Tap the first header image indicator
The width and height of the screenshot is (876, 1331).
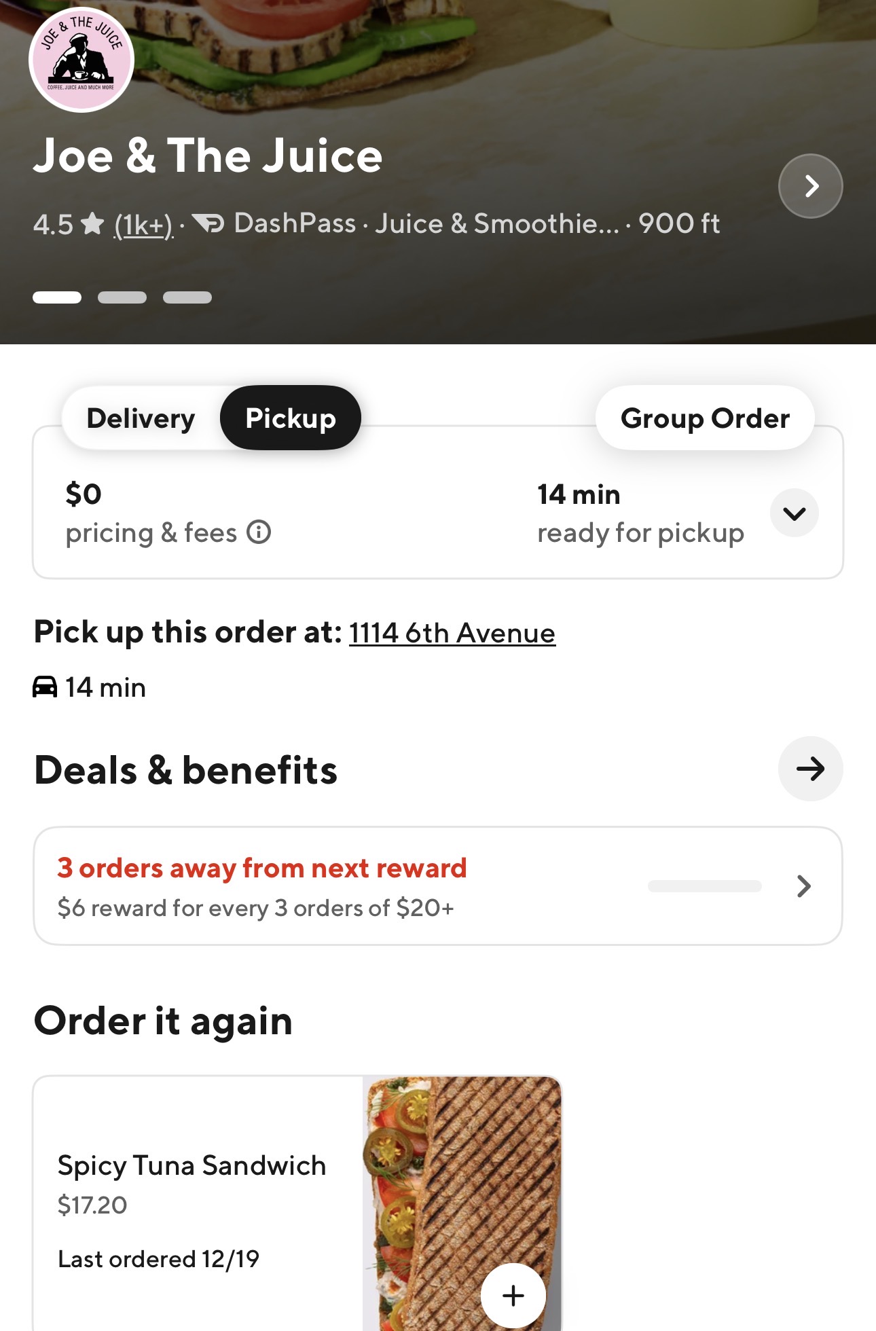click(57, 297)
